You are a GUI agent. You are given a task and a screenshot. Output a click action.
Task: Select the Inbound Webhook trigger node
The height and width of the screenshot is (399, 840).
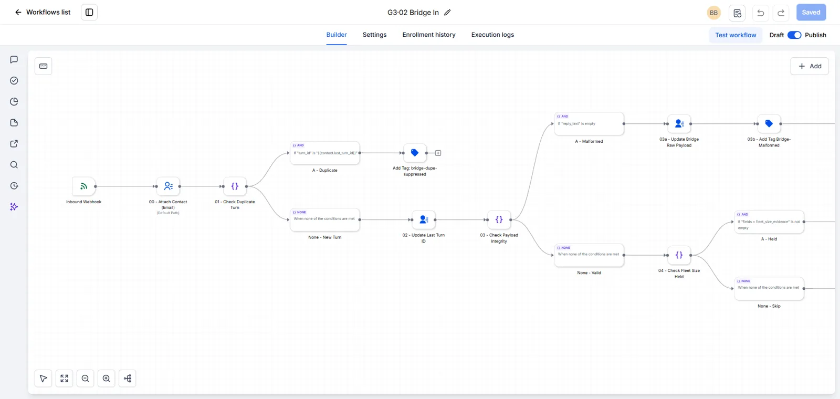(x=84, y=186)
